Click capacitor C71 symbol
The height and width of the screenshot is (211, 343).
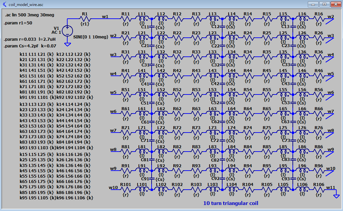click(x=152, y=141)
